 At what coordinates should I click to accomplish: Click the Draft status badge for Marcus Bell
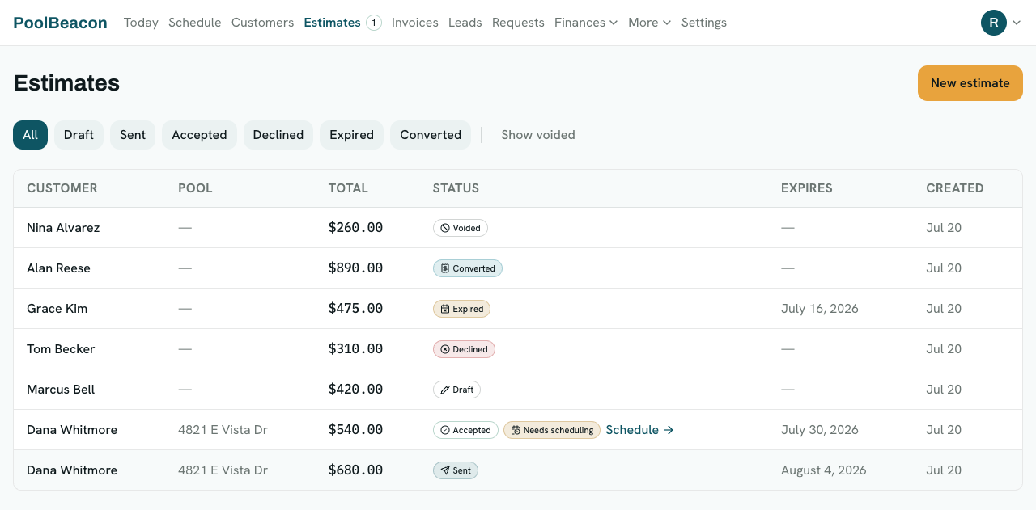[x=456, y=390]
